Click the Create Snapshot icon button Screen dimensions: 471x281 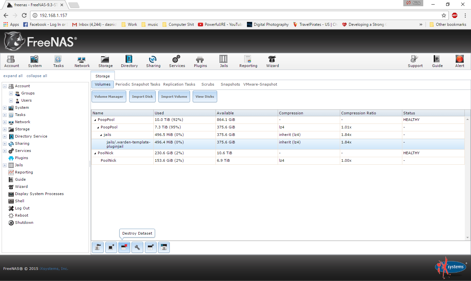(x=111, y=247)
